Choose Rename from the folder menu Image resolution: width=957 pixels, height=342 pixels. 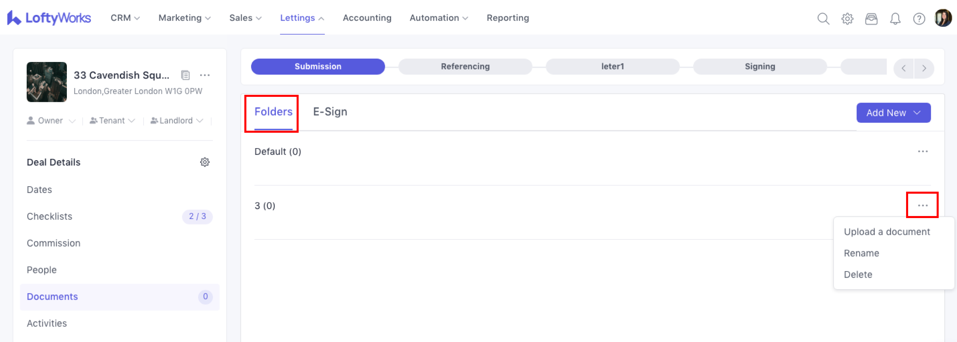(x=861, y=253)
